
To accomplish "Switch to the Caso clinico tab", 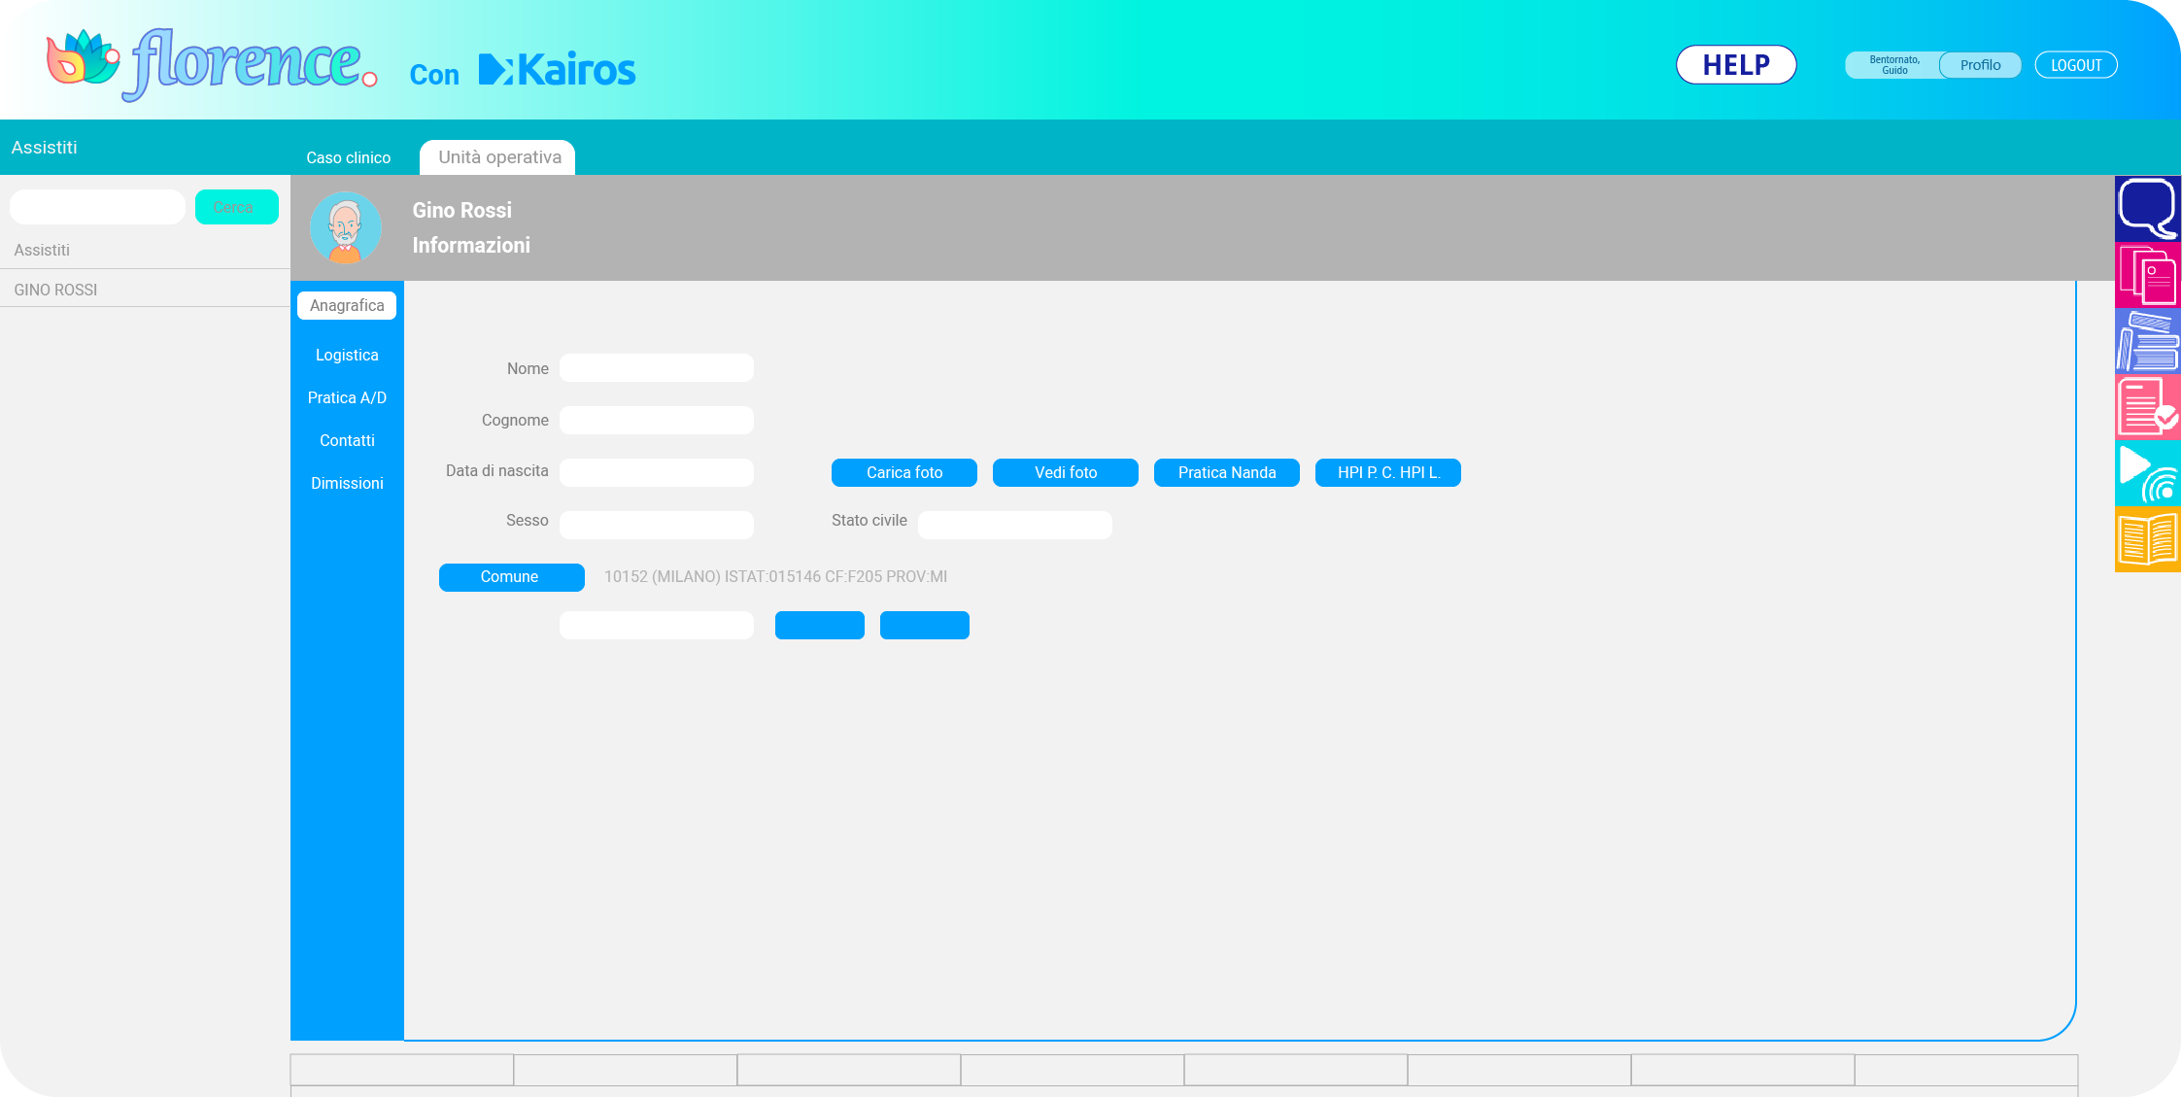I will (x=348, y=157).
